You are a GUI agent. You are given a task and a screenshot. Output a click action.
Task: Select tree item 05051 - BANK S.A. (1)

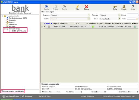click(x=19, y=31)
